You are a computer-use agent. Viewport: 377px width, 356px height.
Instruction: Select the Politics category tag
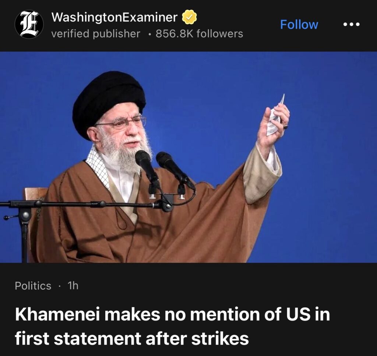(33, 286)
